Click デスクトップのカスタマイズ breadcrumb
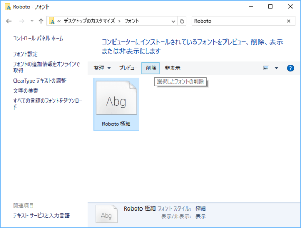Viewport: 301px width, 228px height. click(89, 21)
